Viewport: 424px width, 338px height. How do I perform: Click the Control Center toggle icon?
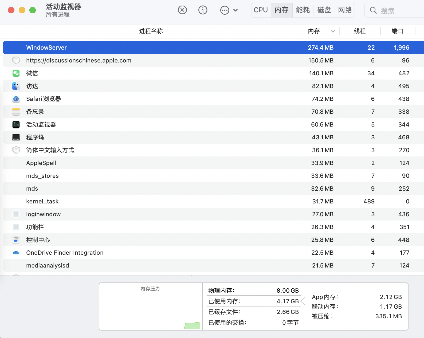click(x=16, y=240)
